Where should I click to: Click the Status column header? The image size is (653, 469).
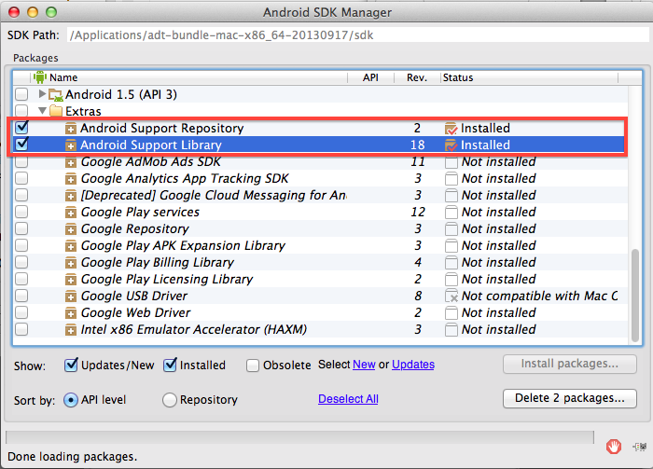point(529,77)
